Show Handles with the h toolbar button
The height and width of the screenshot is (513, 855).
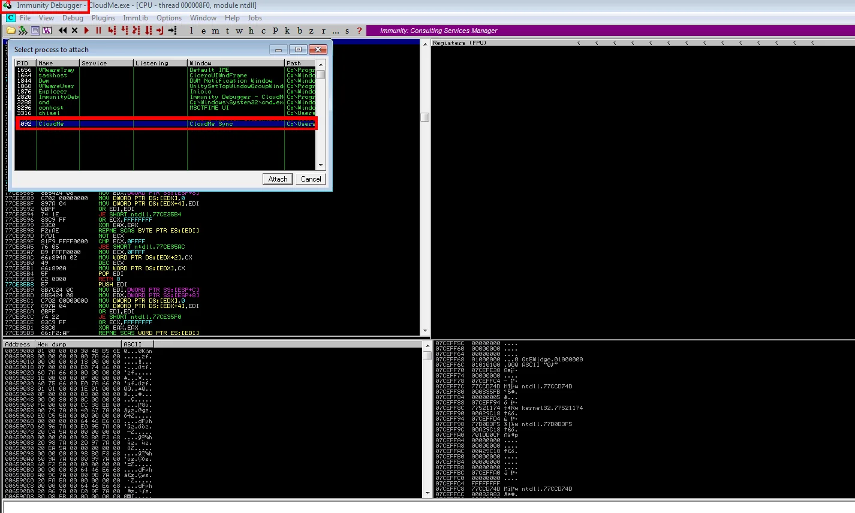(251, 30)
